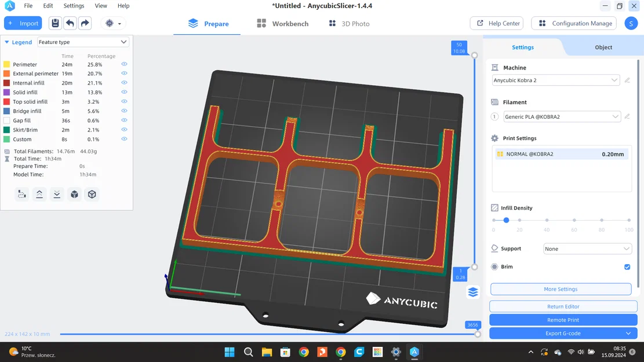Click the Print Settings gear icon
This screenshot has height=362, width=644.
click(494, 138)
